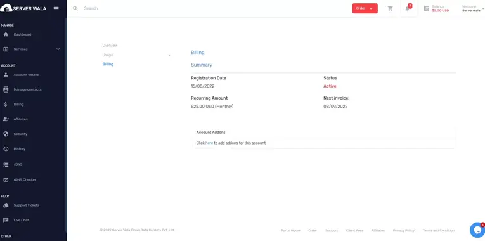Click the Summary heading

(x=202, y=65)
